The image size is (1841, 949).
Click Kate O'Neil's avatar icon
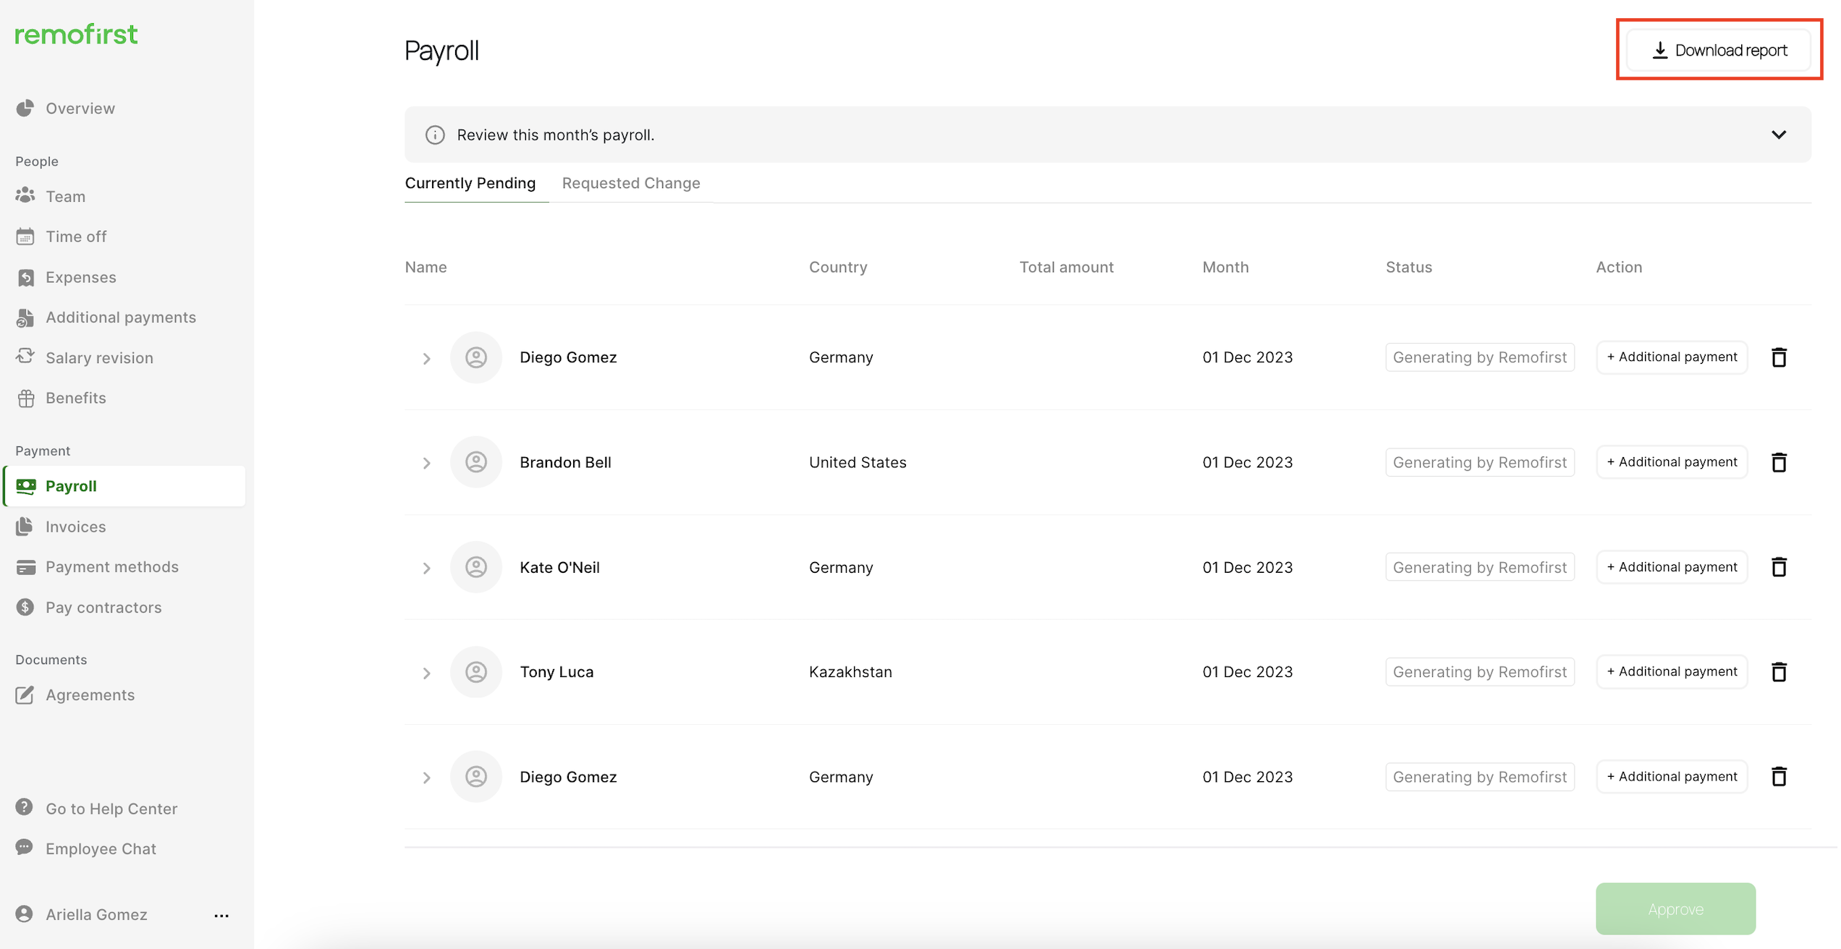pyautogui.click(x=475, y=567)
